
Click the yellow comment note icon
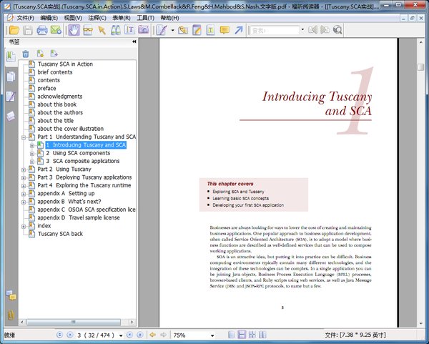click(x=225, y=30)
